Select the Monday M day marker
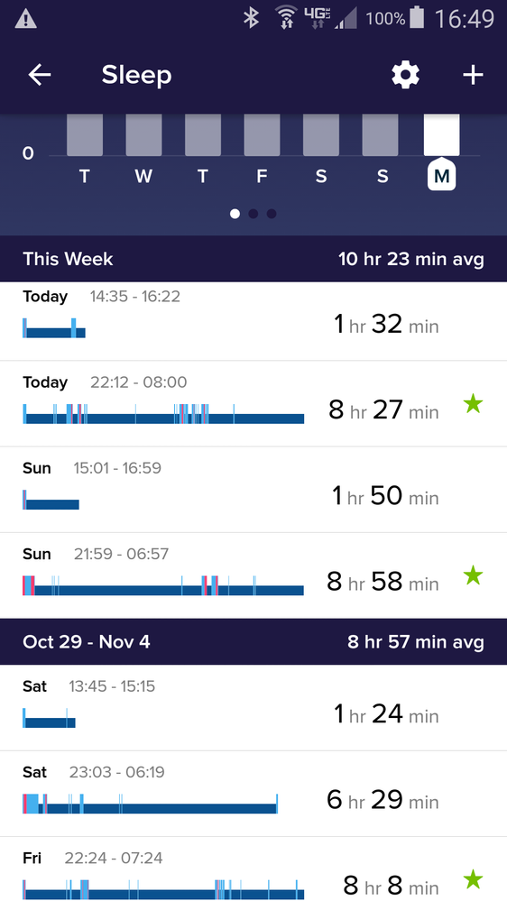Screen dimensions: 507x901 point(441,176)
